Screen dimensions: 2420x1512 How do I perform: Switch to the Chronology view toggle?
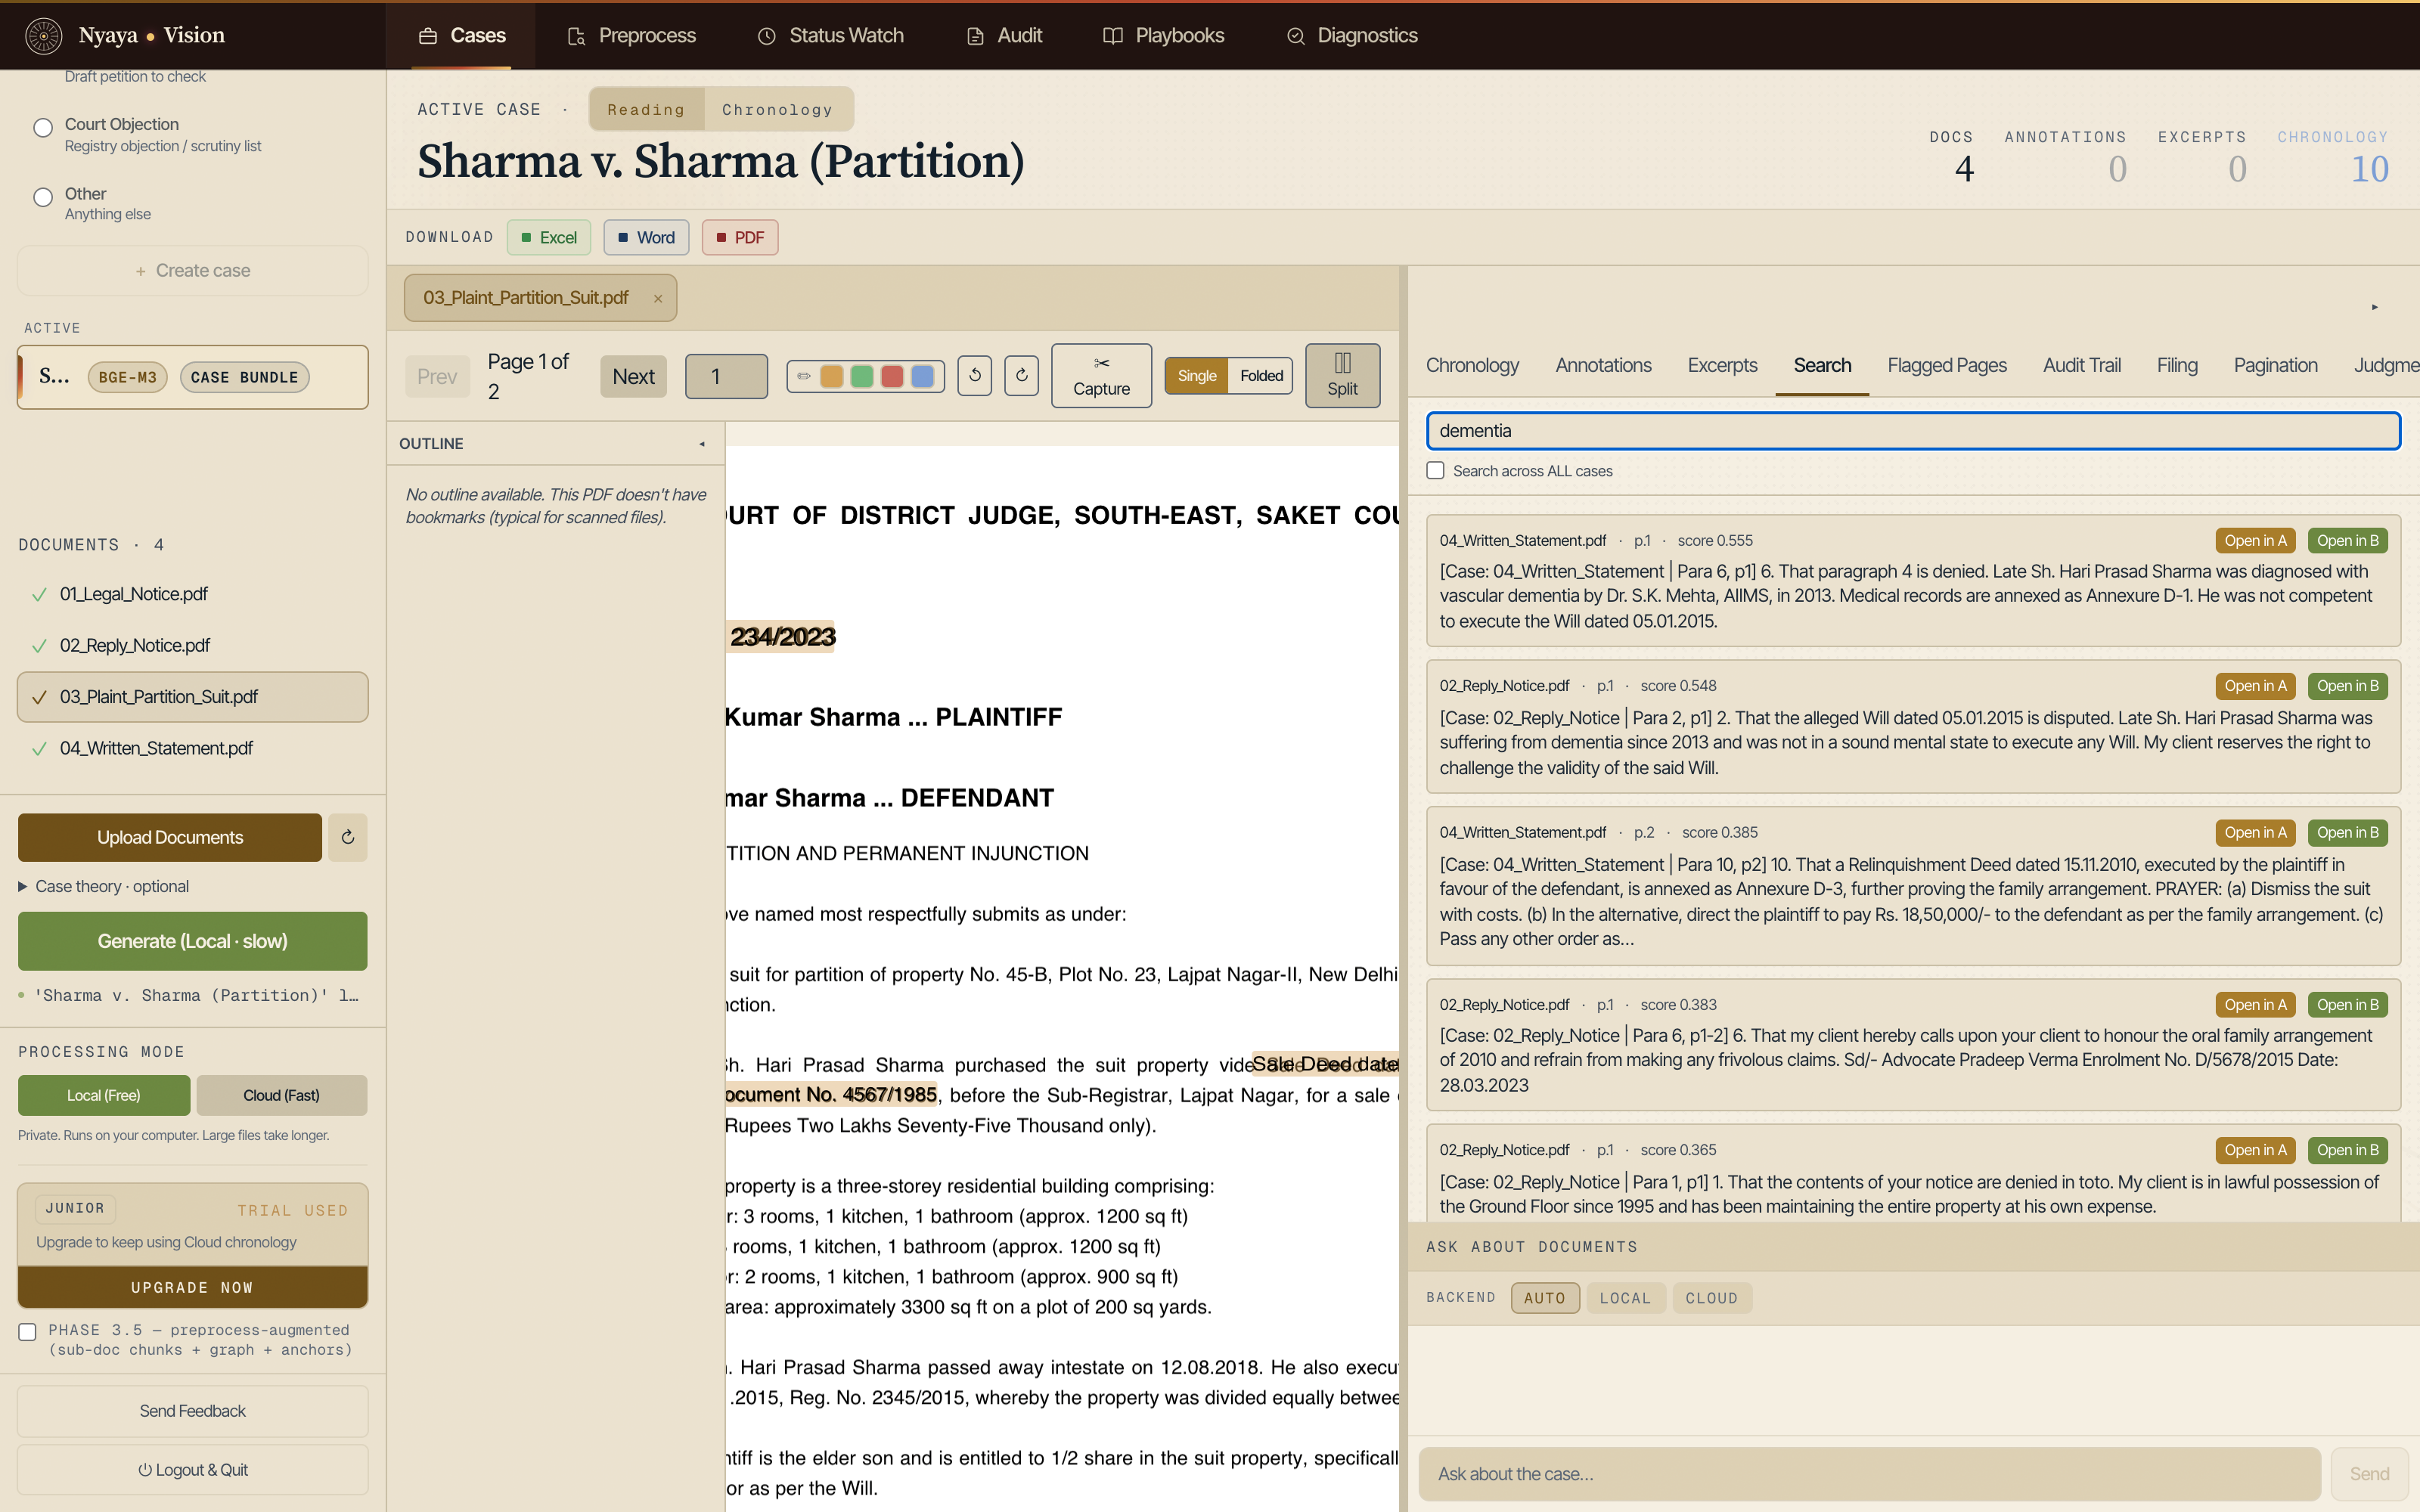tap(777, 110)
